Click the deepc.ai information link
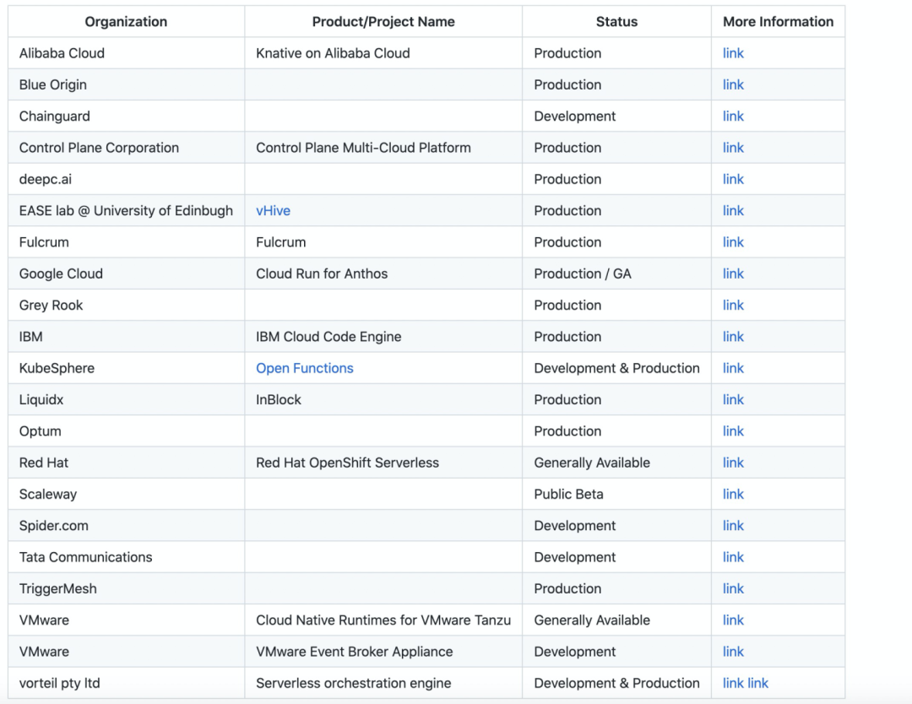The width and height of the screenshot is (912, 704). (733, 179)
